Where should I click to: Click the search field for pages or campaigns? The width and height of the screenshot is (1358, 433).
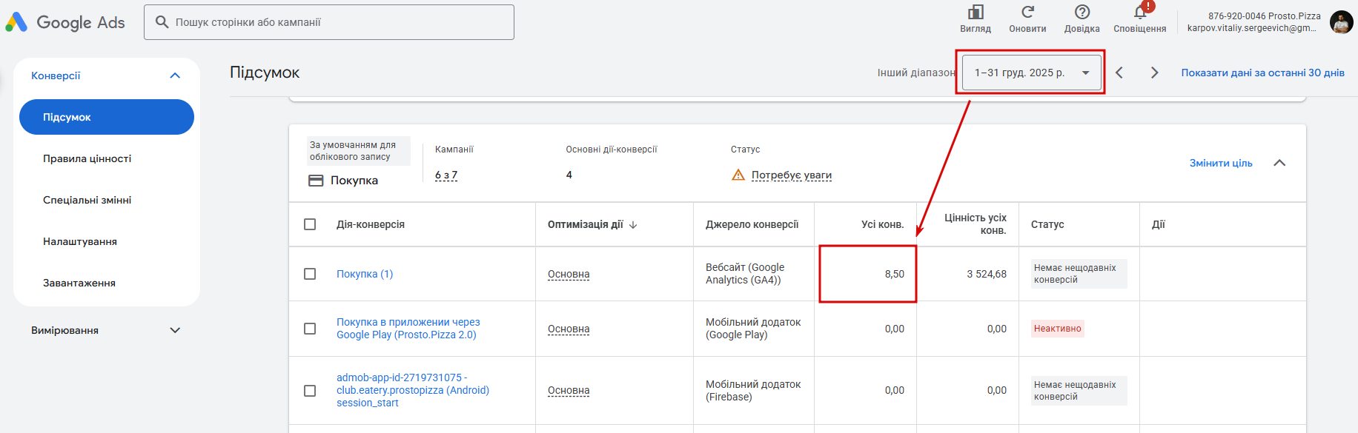click(x=329, y=22)
